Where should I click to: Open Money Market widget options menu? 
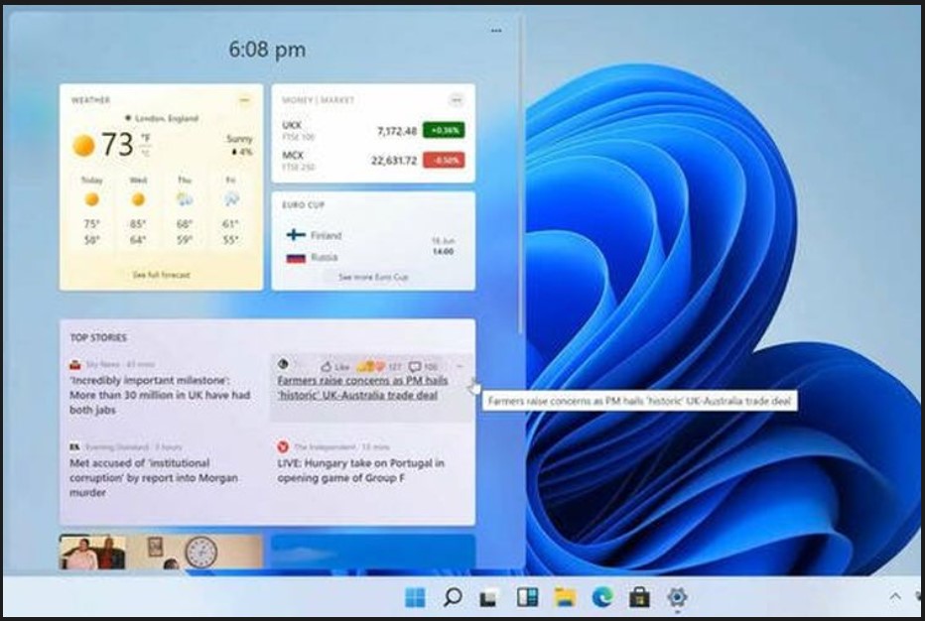[456, 100]
